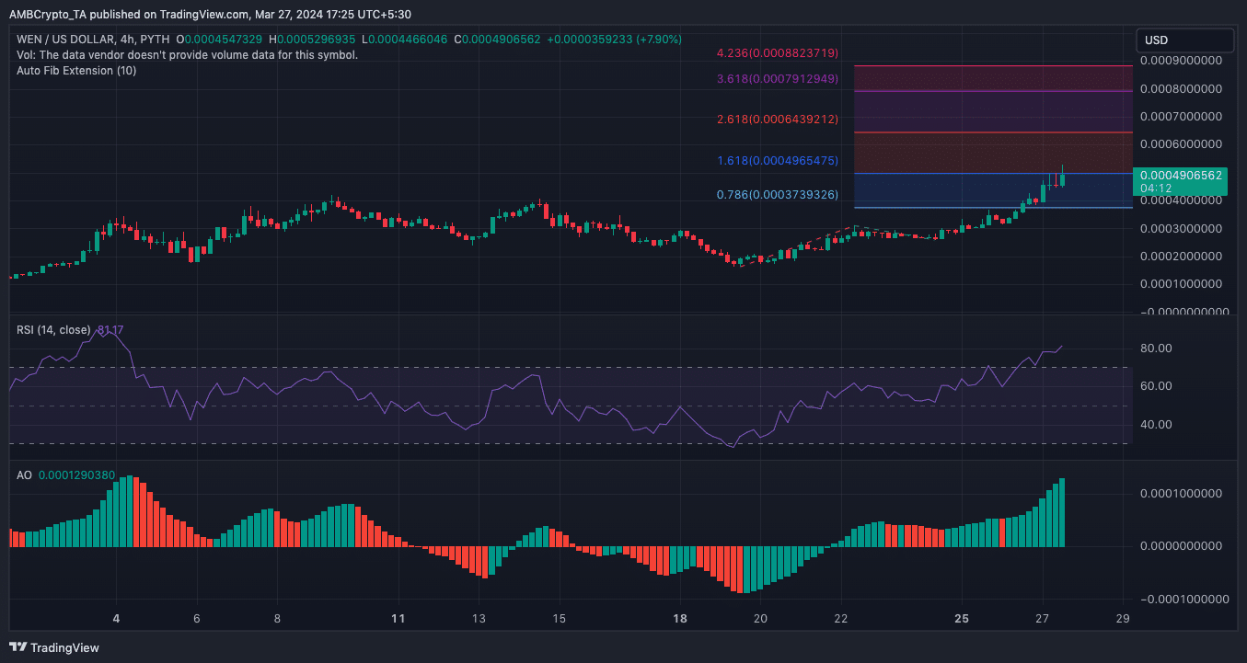Image resolution: width=1247 pixels, height=663 pixels.
Task: Click the 0.0000000000 AO axis label
Action: coord(1181,546)
